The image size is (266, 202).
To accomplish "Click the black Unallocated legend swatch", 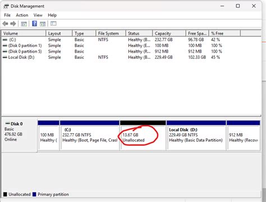I will pos(5,194).
